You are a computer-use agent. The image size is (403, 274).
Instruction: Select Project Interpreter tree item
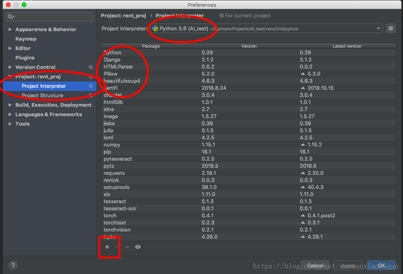[50, 86]
